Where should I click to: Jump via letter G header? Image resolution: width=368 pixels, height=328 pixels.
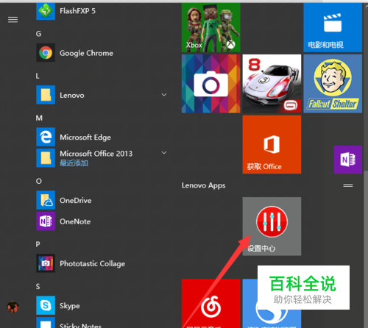[38, 34]
